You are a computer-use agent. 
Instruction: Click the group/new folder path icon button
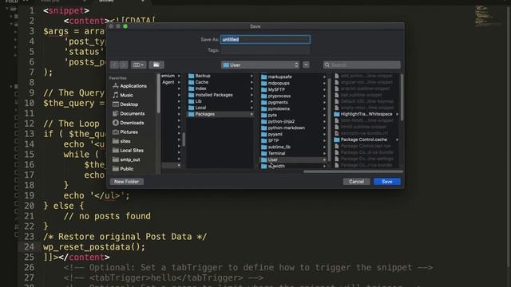pos(156,65)
